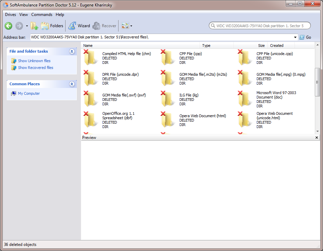Image resolution: width=323 pixels, height=251 pixels.
Task: Open the View menu
Action: coord(23,15)
